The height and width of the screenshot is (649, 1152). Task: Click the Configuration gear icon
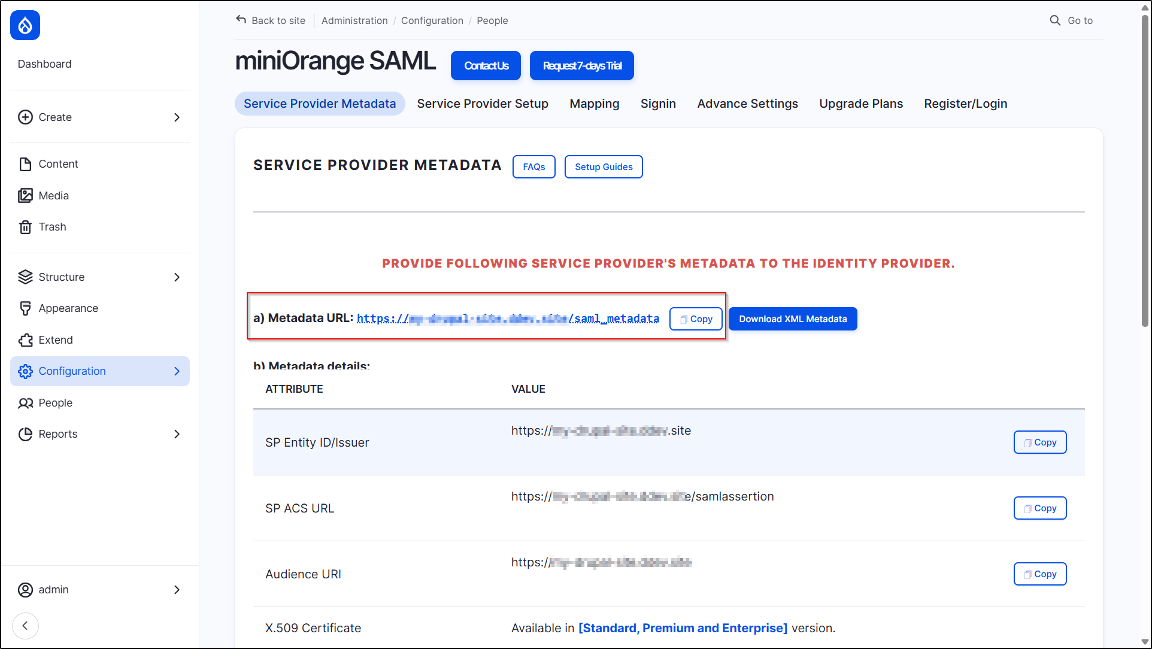pos(25,371)
